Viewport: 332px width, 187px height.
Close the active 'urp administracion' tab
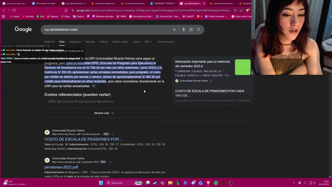click(204, 3)
